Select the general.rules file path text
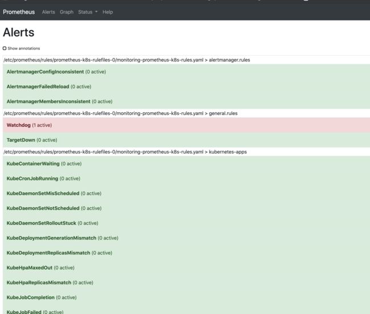 click(120, 113)
